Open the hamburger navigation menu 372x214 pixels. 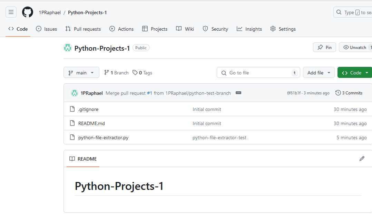click(x=11, y=12)
